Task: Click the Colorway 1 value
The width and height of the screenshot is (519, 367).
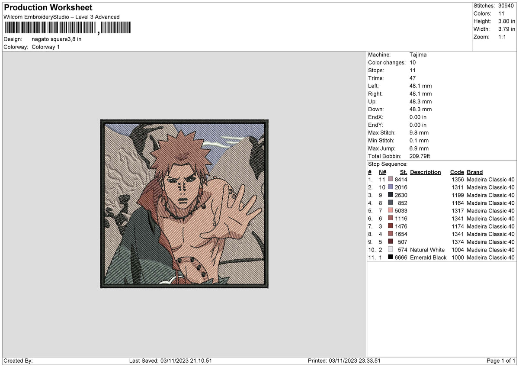Action: [x=46, y=47]
